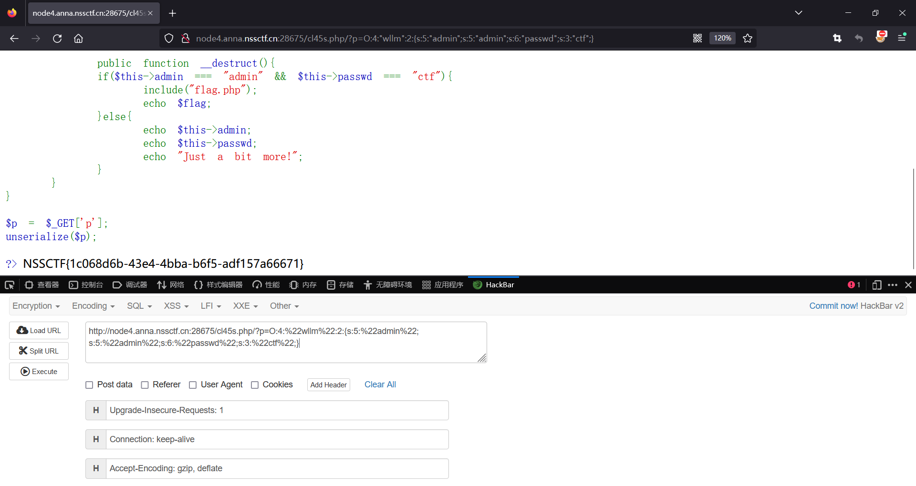Click the NSSCTF flag text on page
Screen dimensions: 916x486
(163, 263)
